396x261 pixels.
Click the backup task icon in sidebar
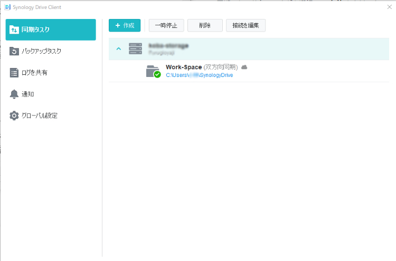click(14, 51)
